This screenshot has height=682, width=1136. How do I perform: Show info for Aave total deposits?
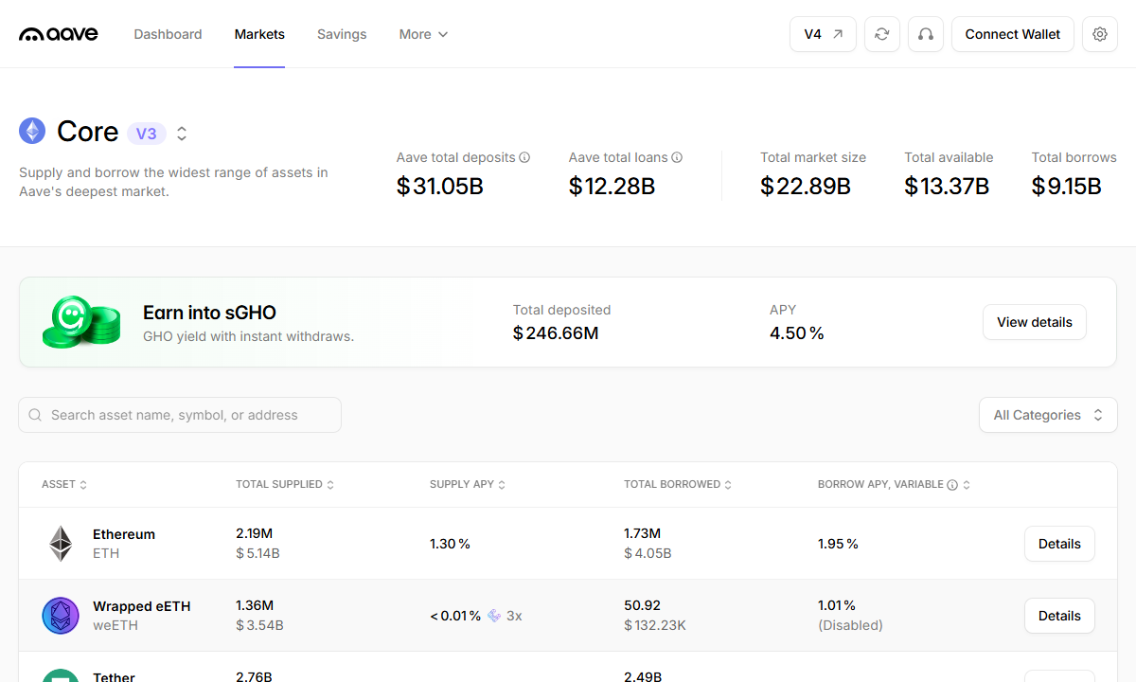pyautogui.click(x=524, y=157)
